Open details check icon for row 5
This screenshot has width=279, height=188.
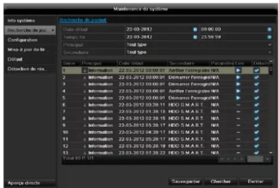(x=256, y=98)
